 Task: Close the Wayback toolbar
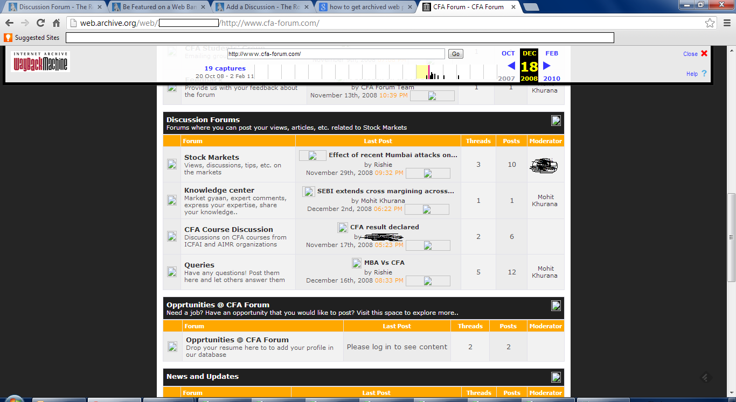(695, 54)
